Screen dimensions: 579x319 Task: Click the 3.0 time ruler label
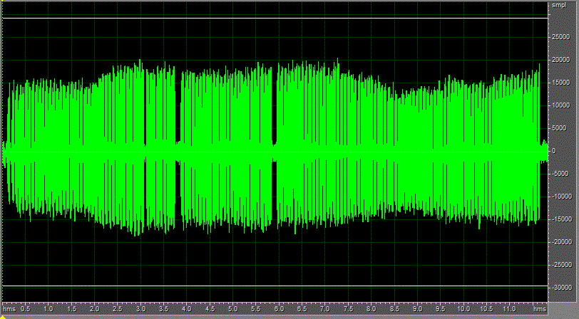point(140,308)
